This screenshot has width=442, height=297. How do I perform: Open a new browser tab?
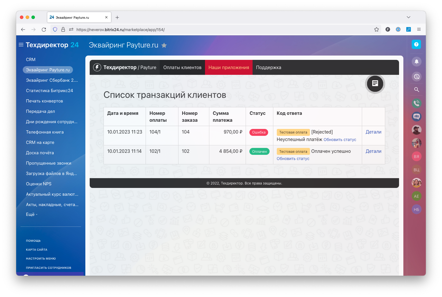point(117,17)
